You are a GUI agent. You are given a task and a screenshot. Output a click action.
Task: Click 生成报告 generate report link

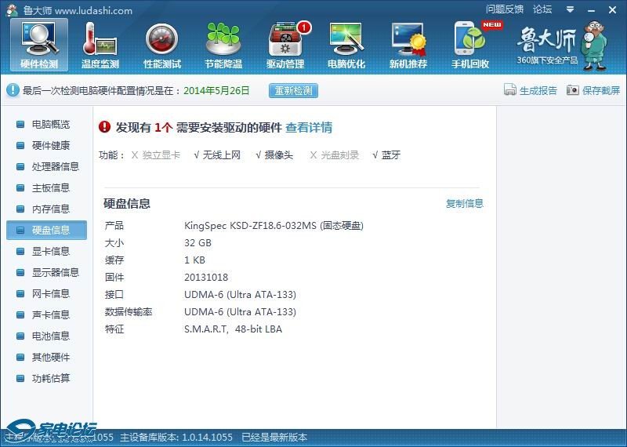point(538,90)
